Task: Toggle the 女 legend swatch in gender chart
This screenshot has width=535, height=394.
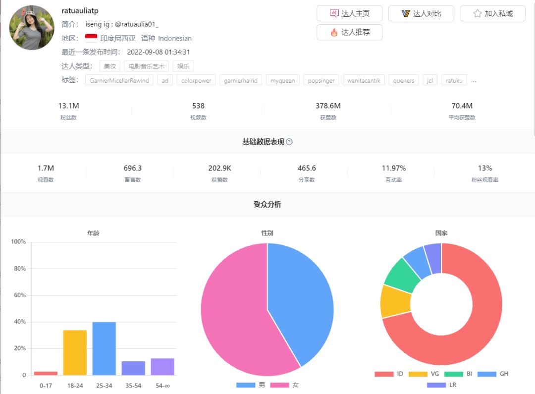Action: point(279,385)
